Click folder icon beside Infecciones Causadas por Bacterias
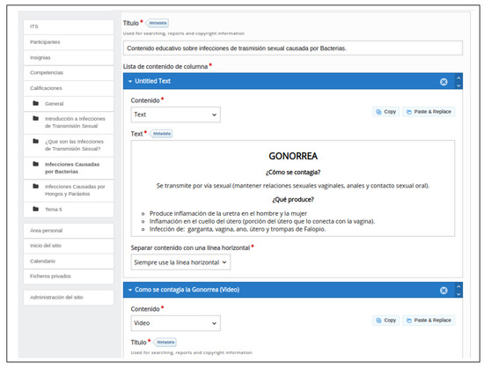 point(36,164)
